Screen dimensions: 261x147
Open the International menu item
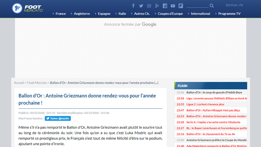pos(200,14)
